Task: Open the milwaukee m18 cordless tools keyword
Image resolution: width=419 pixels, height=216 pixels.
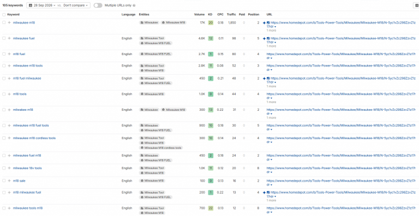Action: tap(34, 138)
